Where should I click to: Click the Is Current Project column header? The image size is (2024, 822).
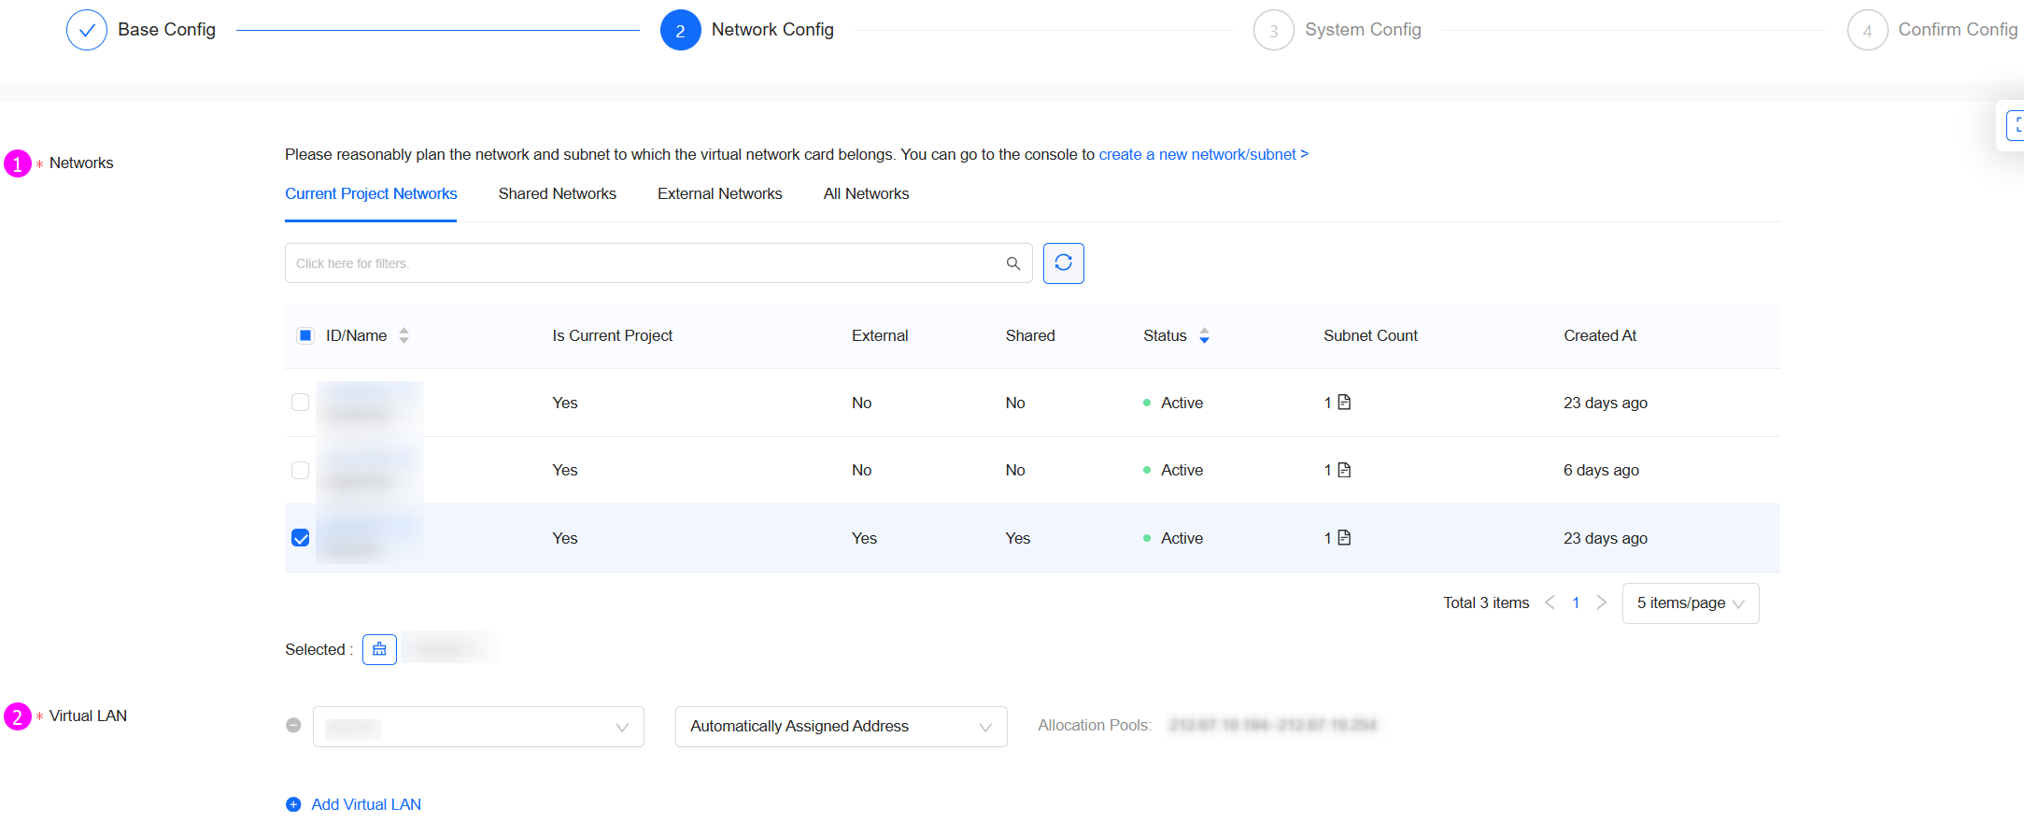click(x=612, y=335)
